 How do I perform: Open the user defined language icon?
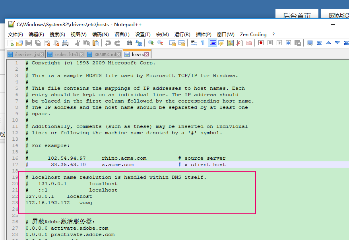point(221,43)
